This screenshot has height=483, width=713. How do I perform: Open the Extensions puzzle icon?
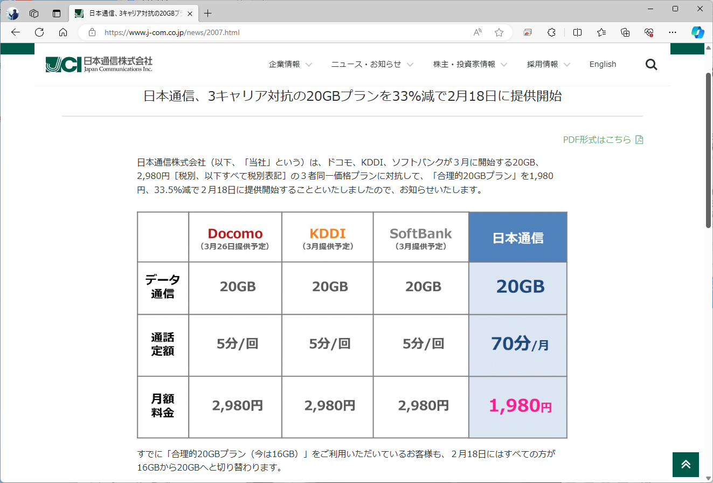click(551, 32)
